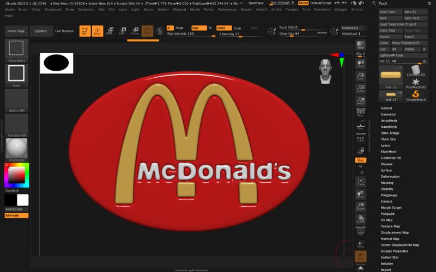436x272 pixels.
Task: Expand the Geometry section
Action: (x=388, y=114)
